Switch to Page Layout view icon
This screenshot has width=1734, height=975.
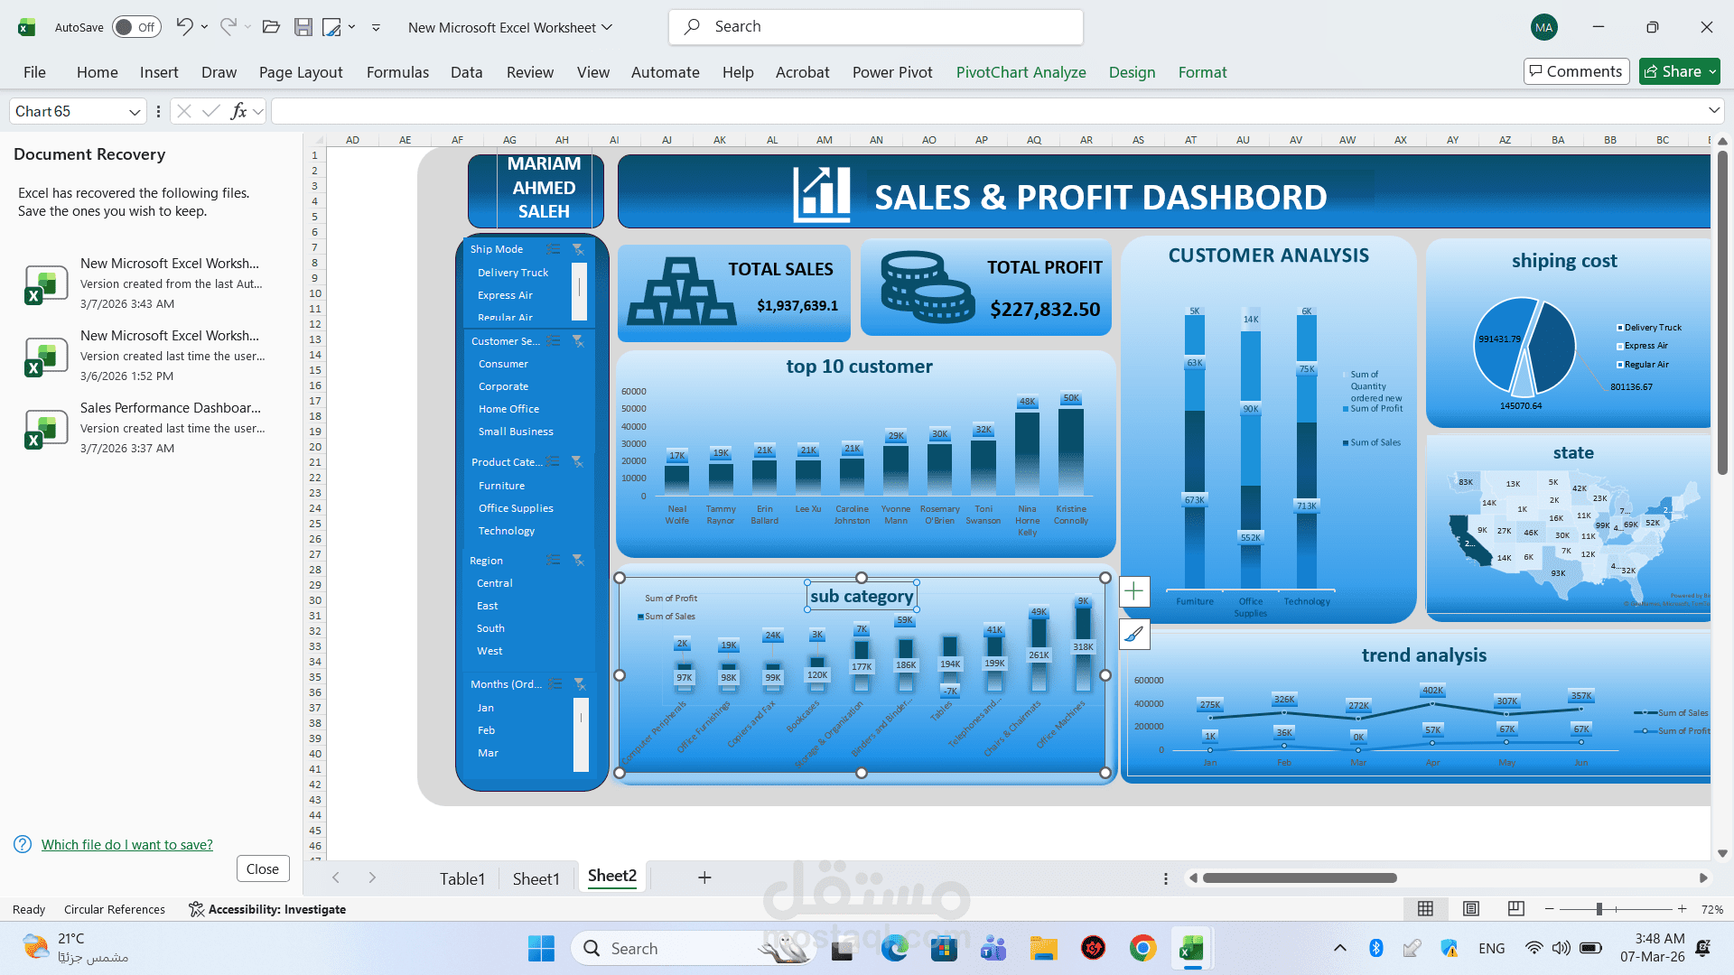(x=1471, y=909)
